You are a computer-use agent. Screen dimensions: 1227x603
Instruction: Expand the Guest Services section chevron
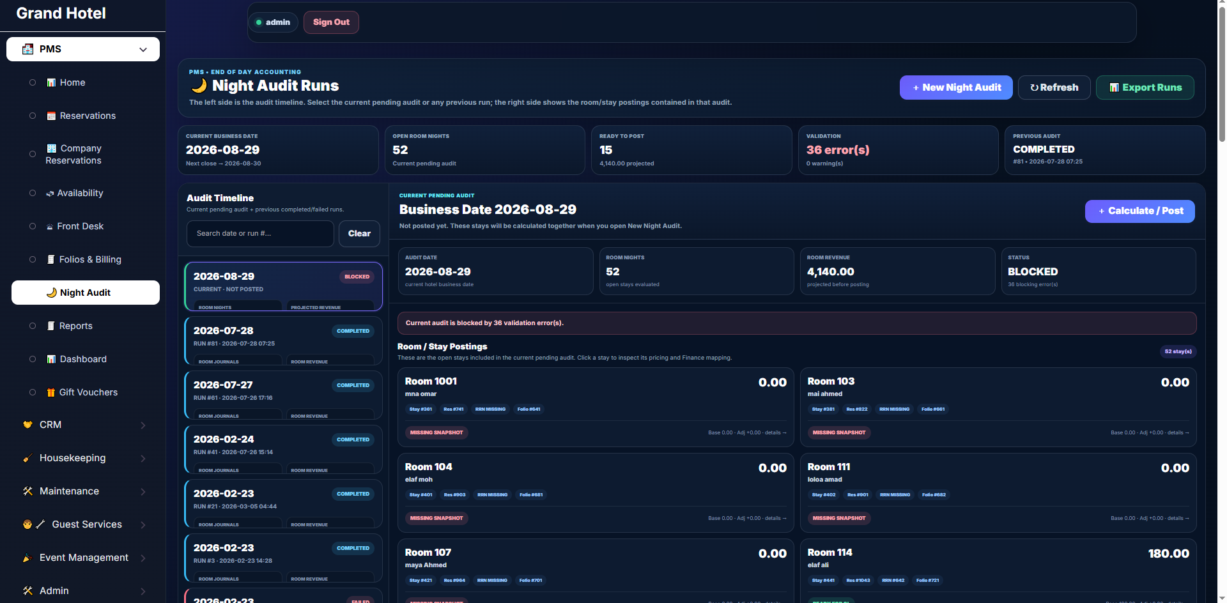click(143, 524)
